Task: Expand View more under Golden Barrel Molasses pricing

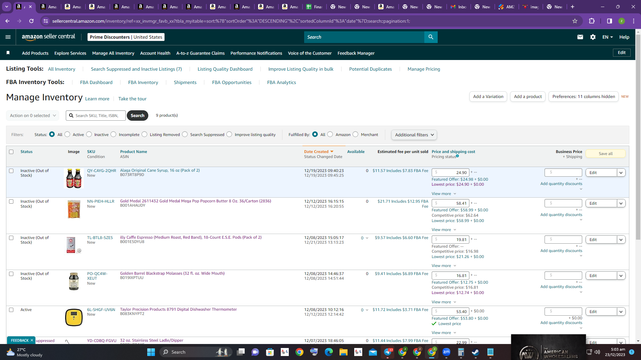Action: coord(444,302)
